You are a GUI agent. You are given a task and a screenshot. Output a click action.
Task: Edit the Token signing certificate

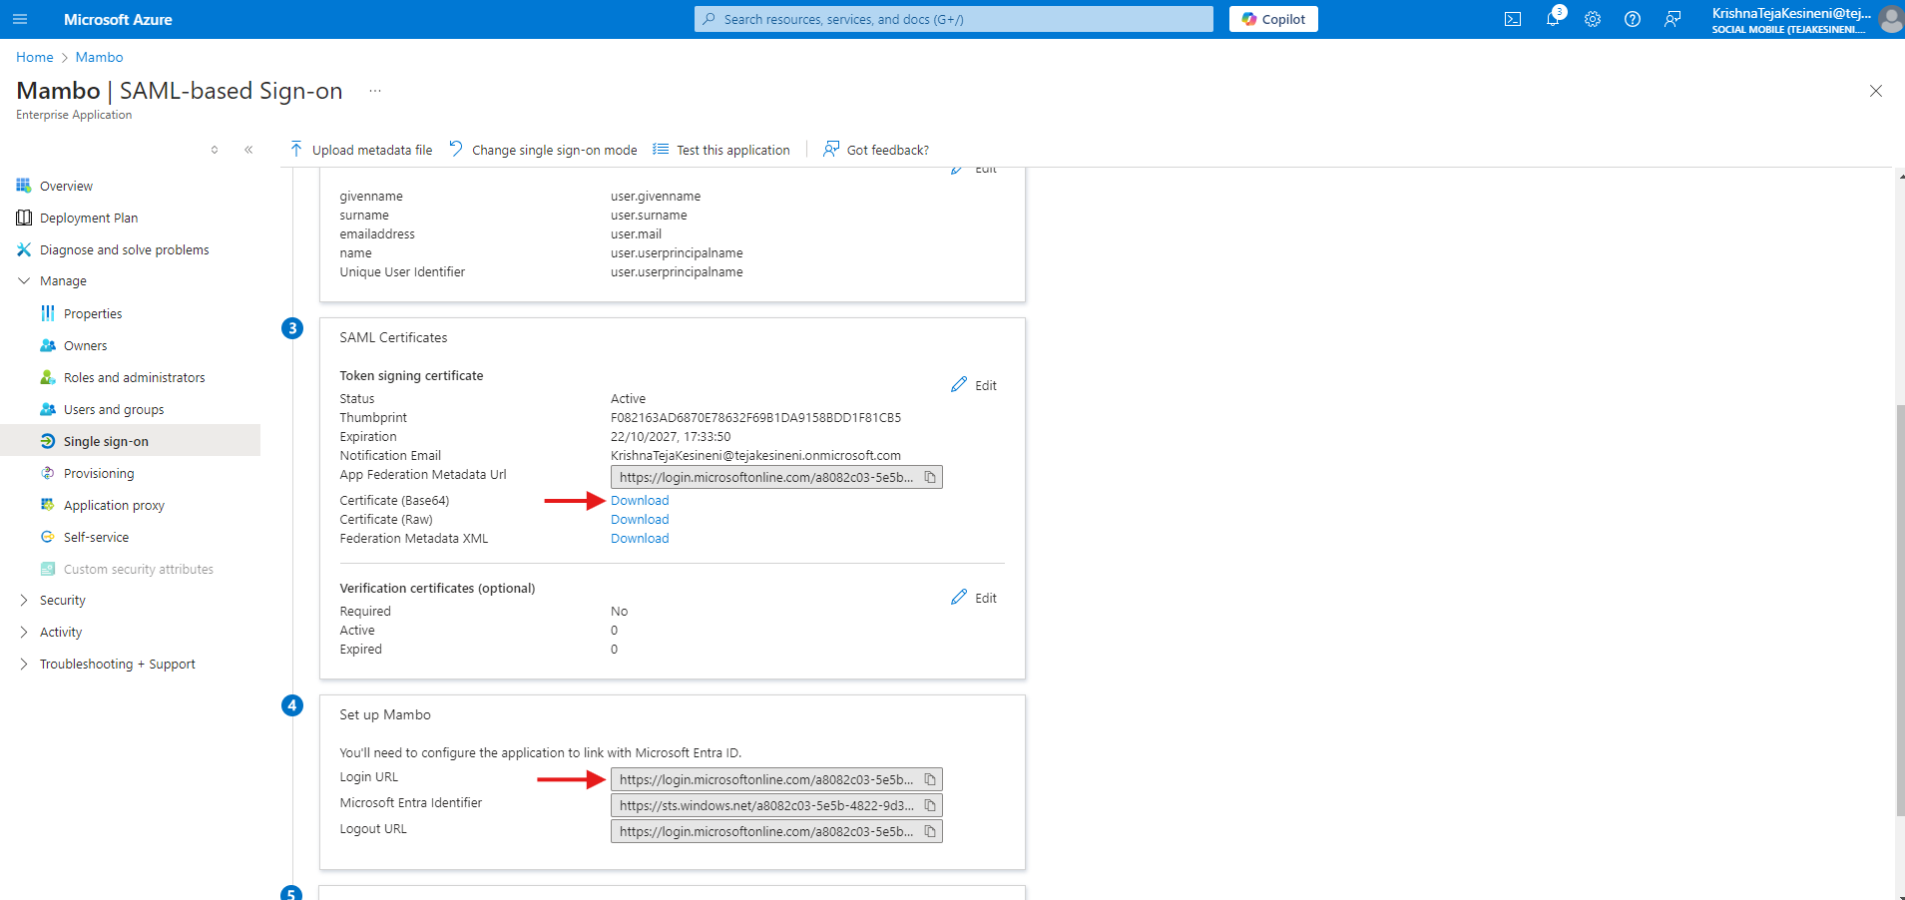(x=974, y=385)
